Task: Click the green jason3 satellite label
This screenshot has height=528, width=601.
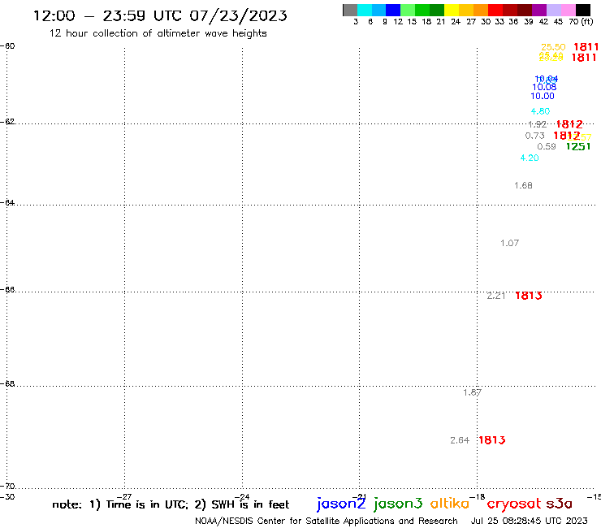Action: (x=398, y=504)
